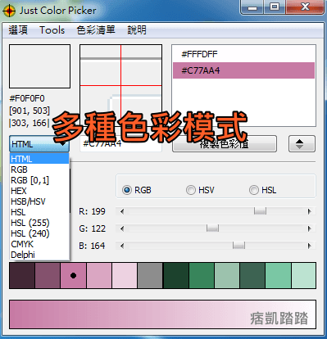This screenshot has width=327, height=339.
Task: Choose HSB/HSV format option
Action: pyautogui.click(x=39, y=201)
